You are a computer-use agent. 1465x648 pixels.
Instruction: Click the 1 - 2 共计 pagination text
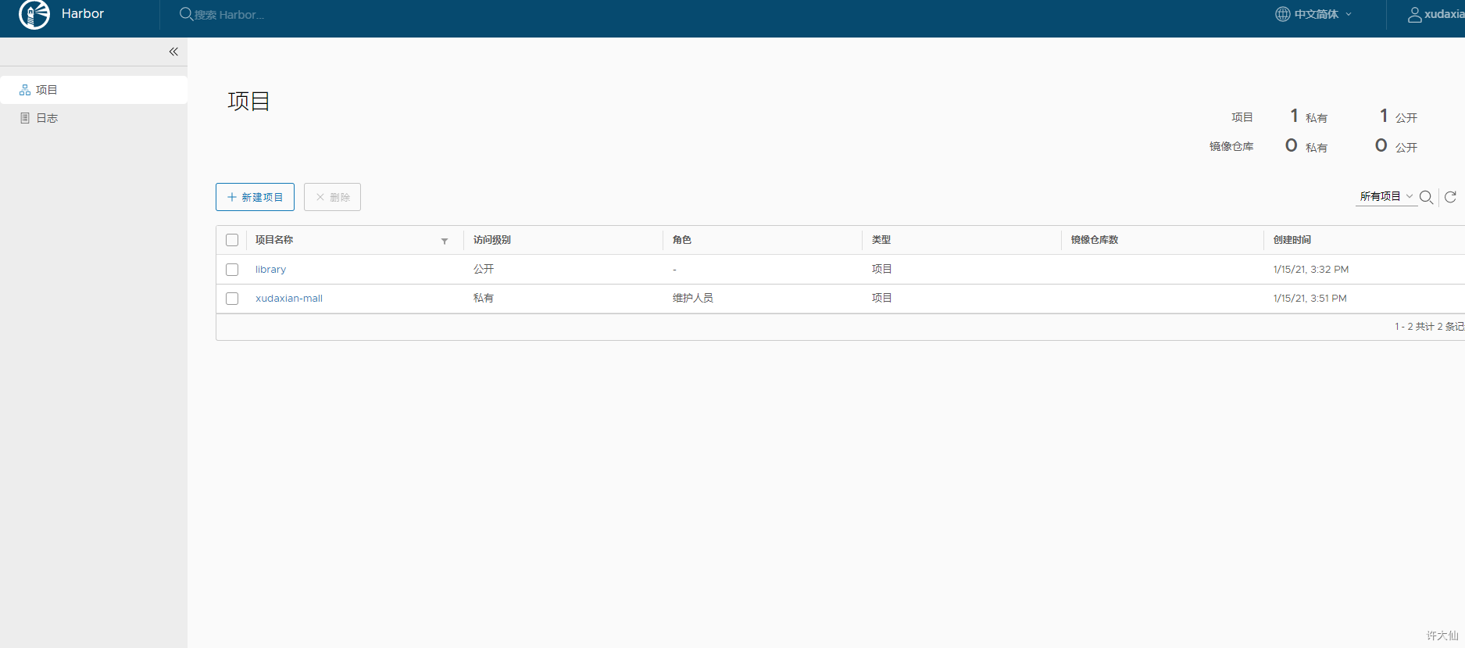(x=1429, y=327)
